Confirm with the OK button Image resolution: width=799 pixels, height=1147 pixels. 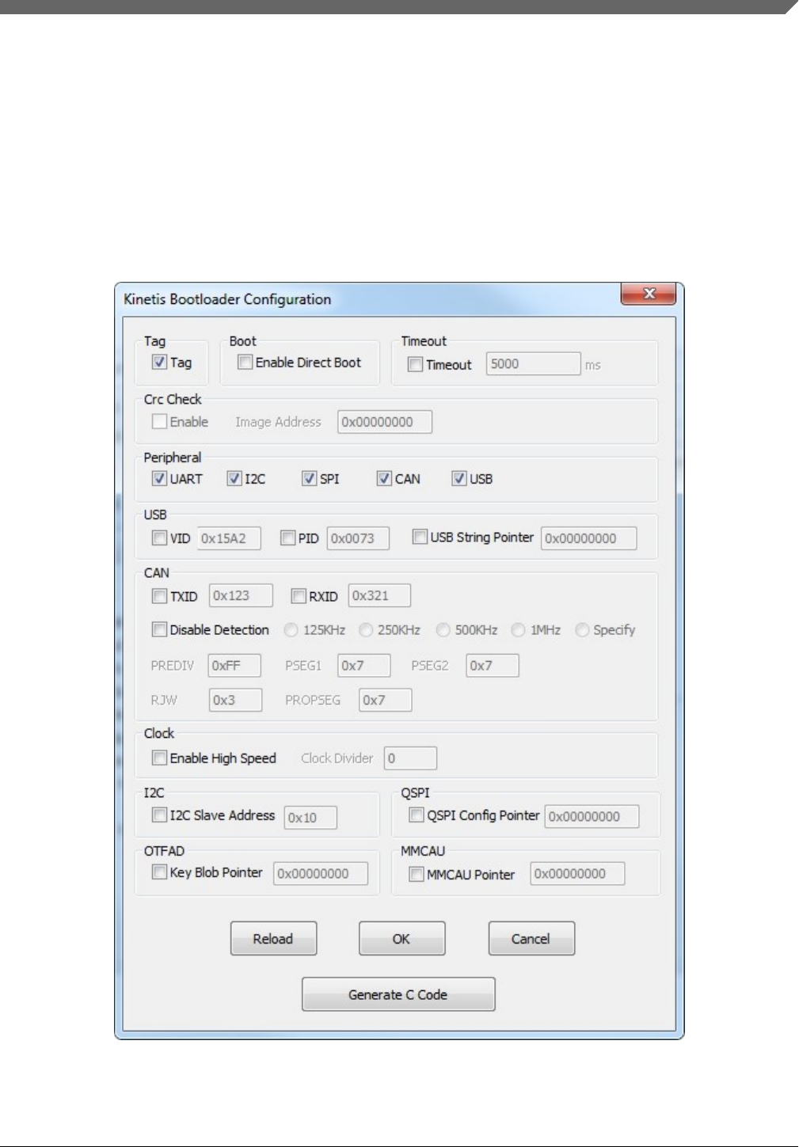point(401,939)
